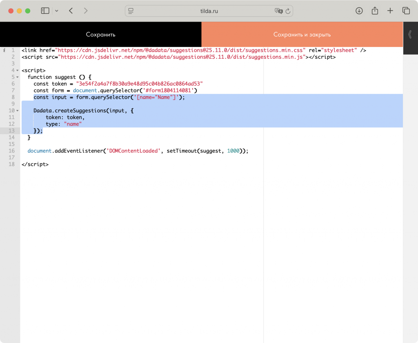This screenshot has height=343, width=418.
Task: Expand the right side panel chevron
Action: pyautogui.click(x=410, y=34)
